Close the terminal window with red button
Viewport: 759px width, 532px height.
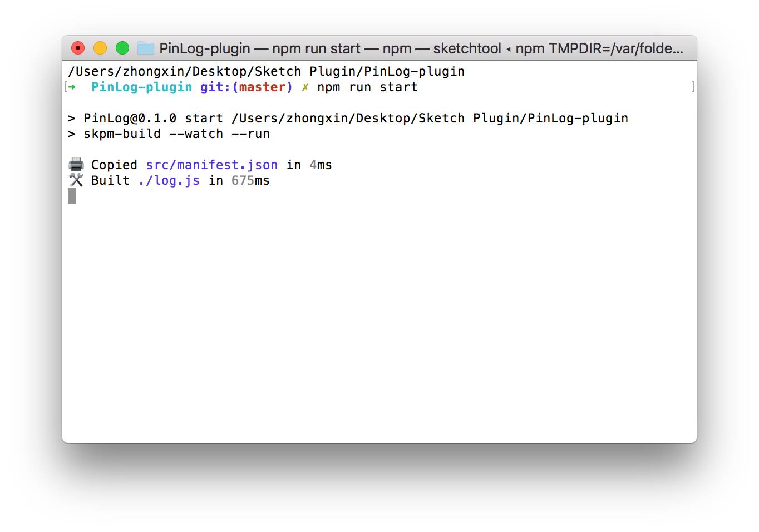pyautogui.click(x=78, y=48)
